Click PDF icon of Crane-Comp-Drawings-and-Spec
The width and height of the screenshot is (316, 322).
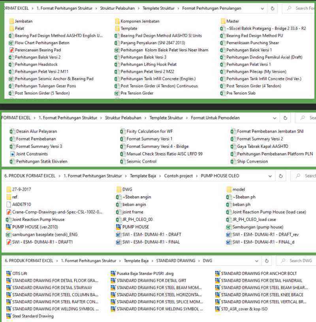(x=9, y=212)
